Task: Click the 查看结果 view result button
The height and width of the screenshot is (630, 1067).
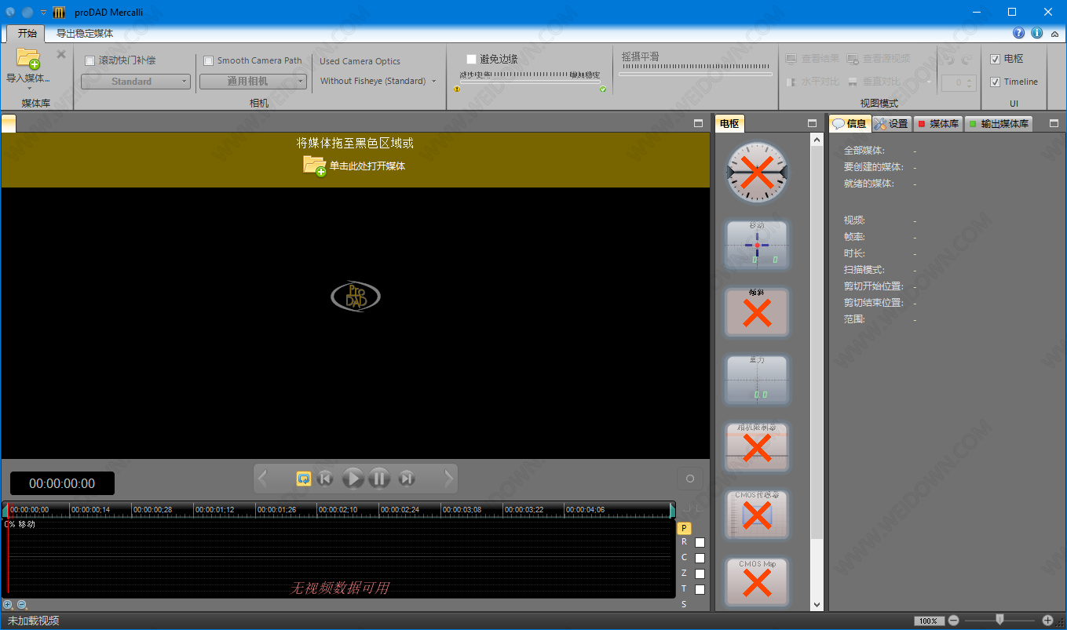Action: click(813, 59)
